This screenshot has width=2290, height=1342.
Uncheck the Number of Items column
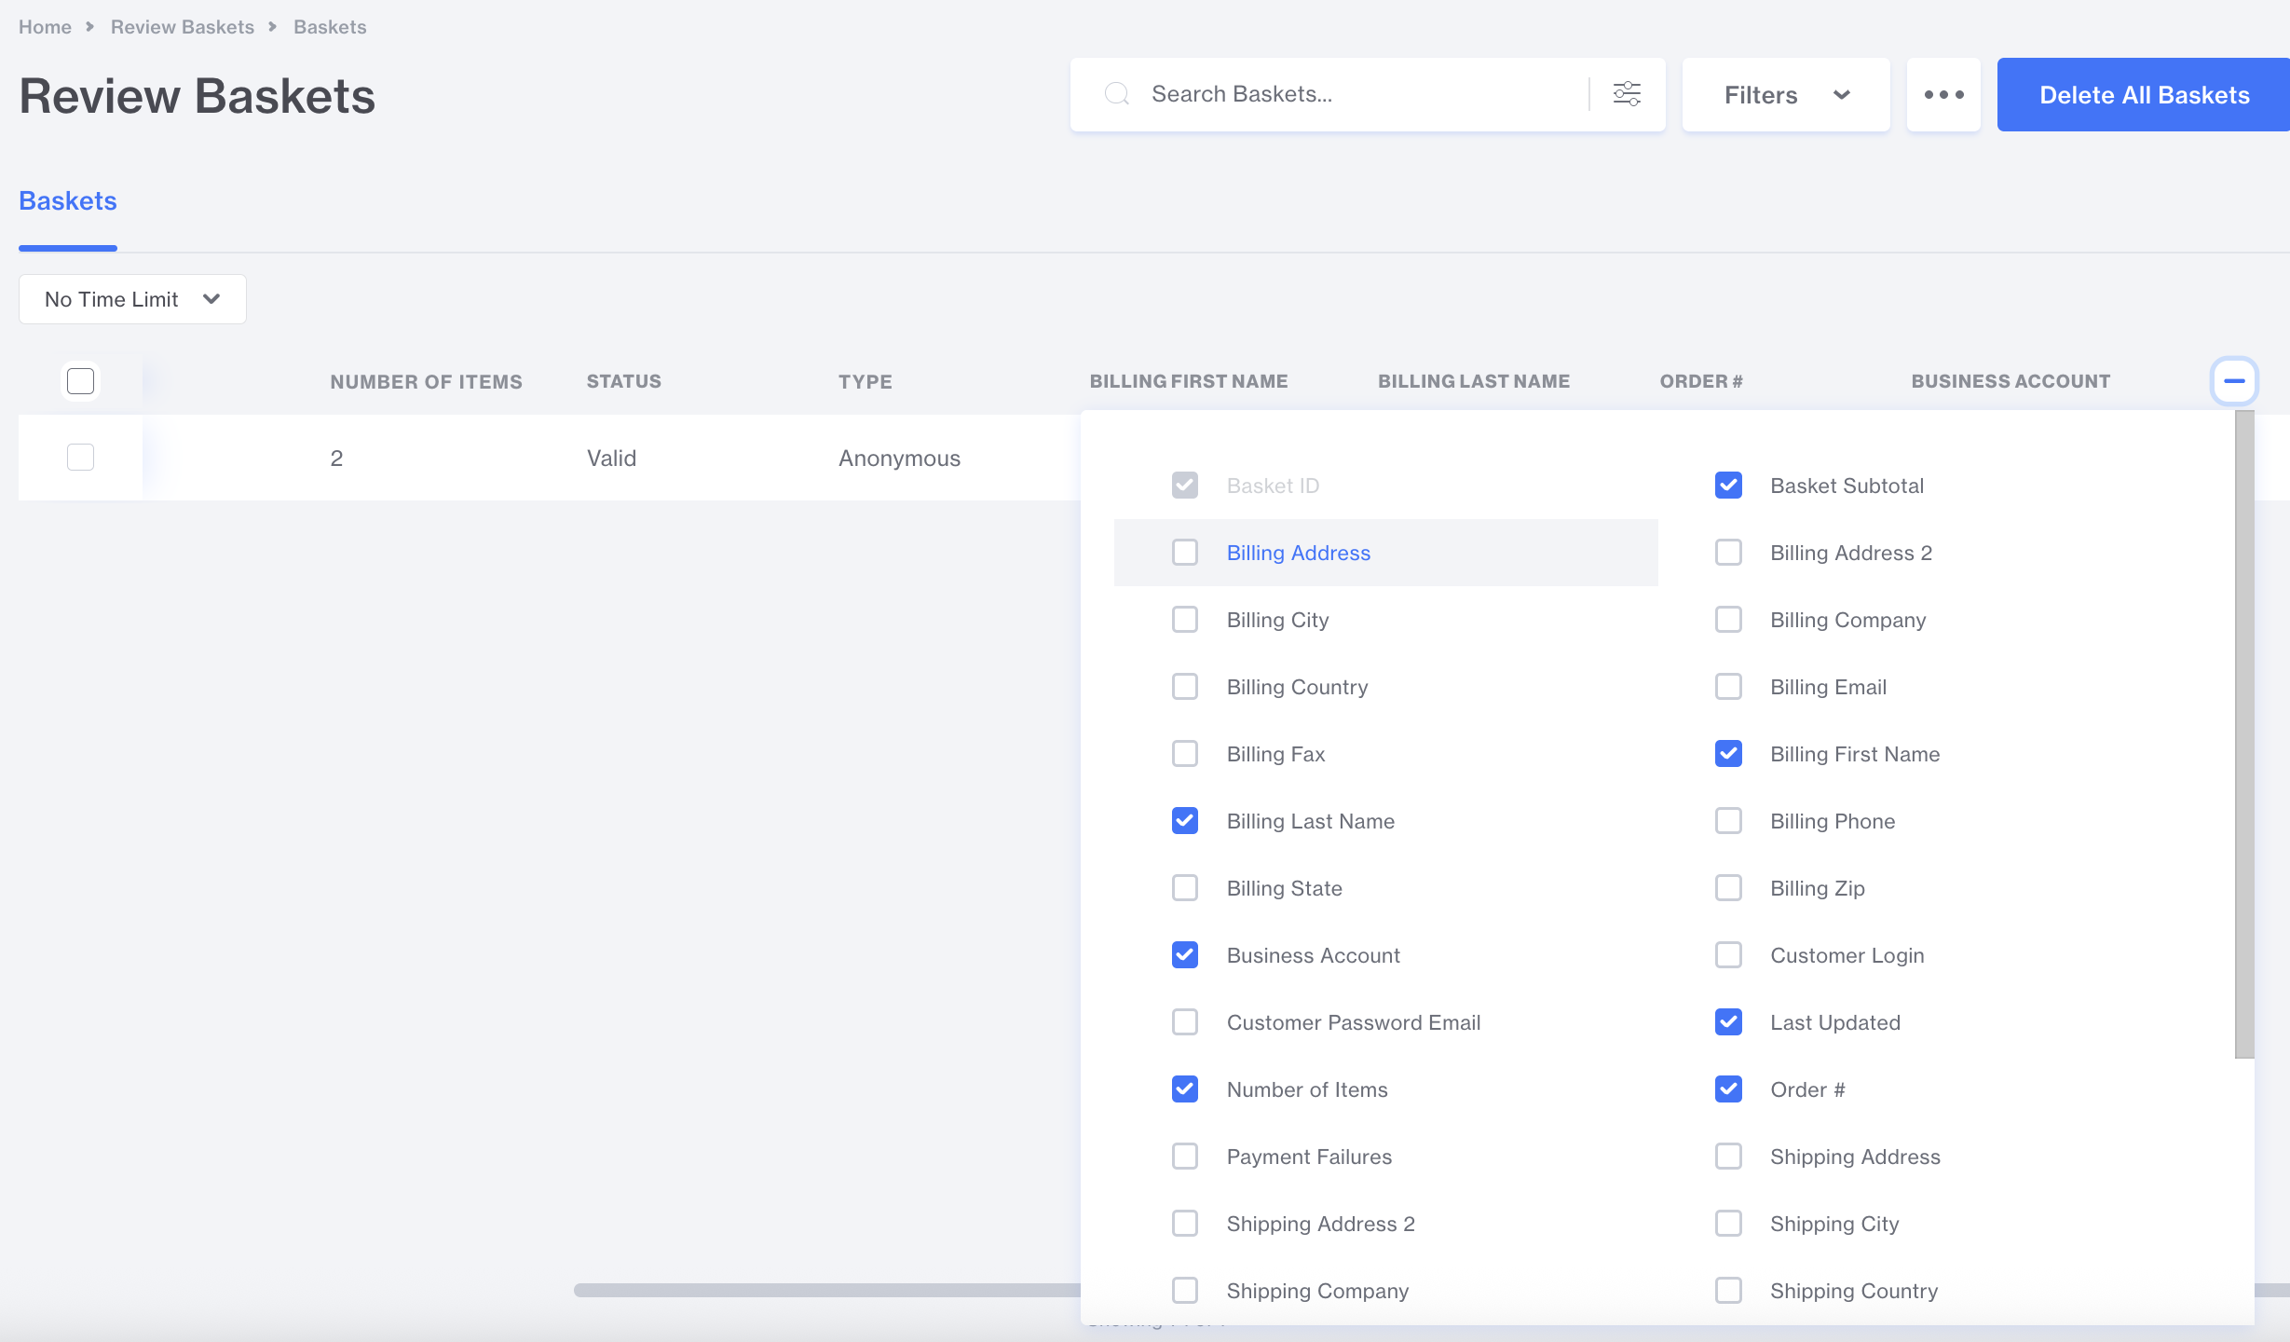pyautogui.click(x=1185, y=1089)
